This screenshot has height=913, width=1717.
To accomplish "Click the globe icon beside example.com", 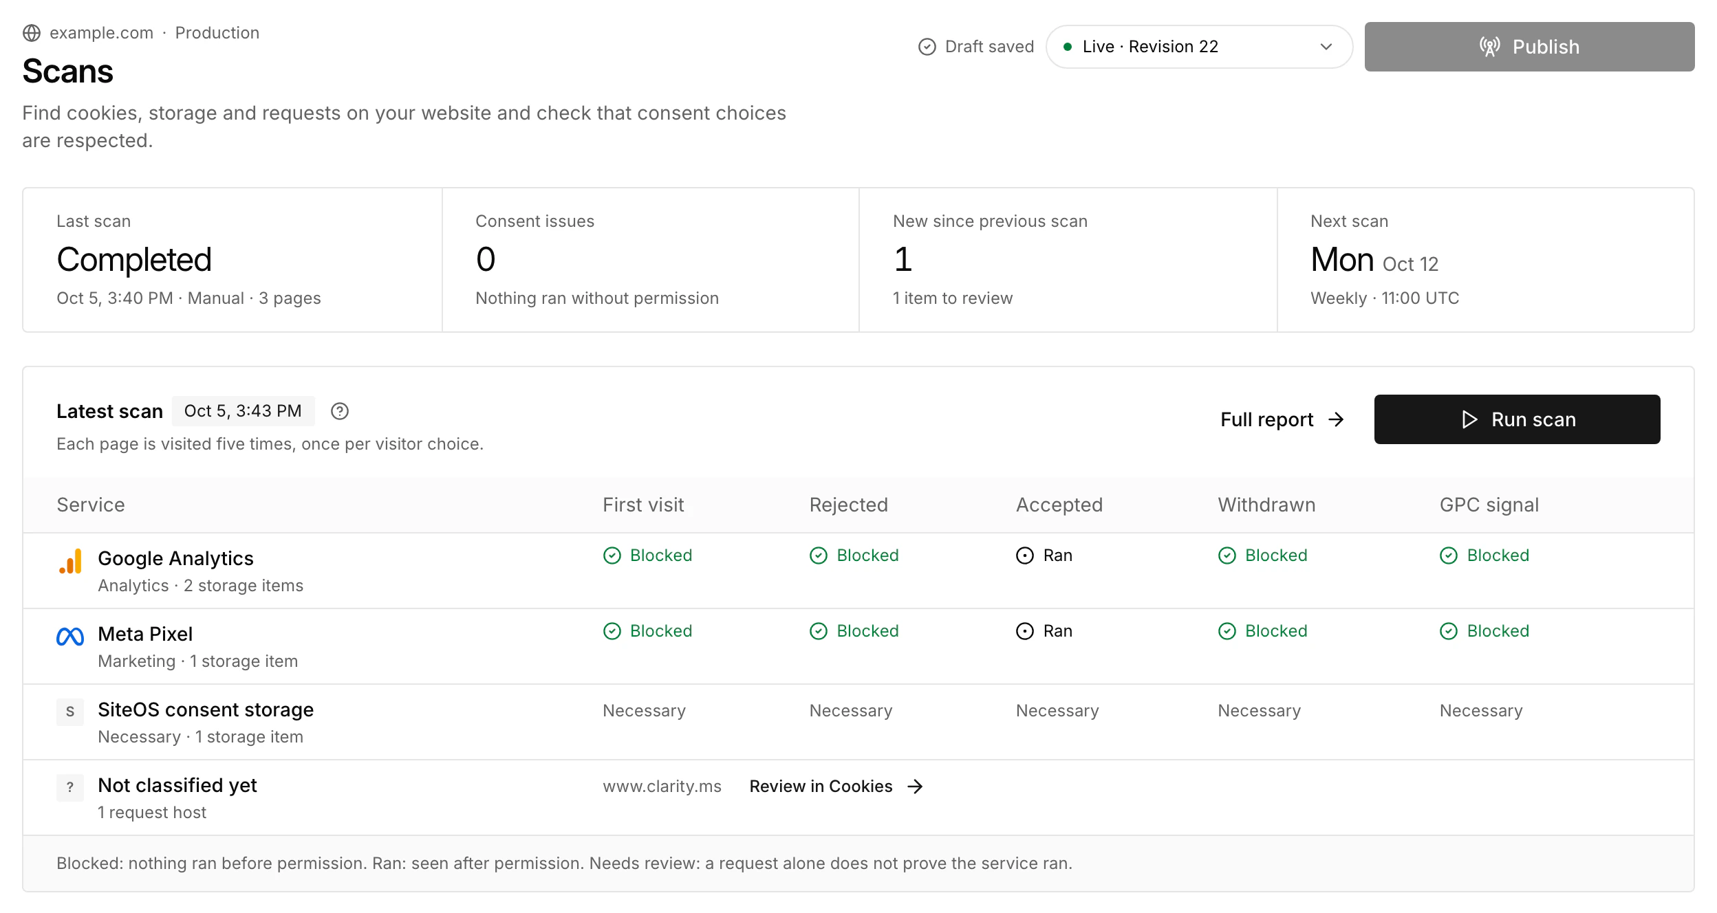I will (x=32, y=33).
